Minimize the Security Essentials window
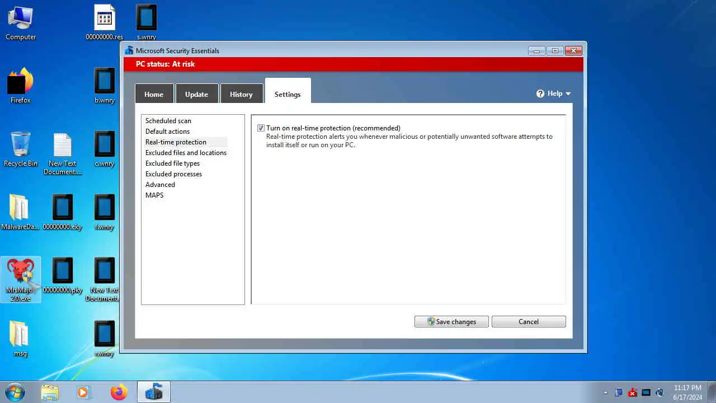The width and height of the screenshot is (716, 403). click(536, 51)
